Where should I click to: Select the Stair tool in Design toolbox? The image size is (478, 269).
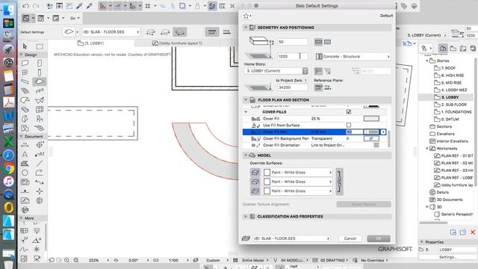[x=25, y=91]
